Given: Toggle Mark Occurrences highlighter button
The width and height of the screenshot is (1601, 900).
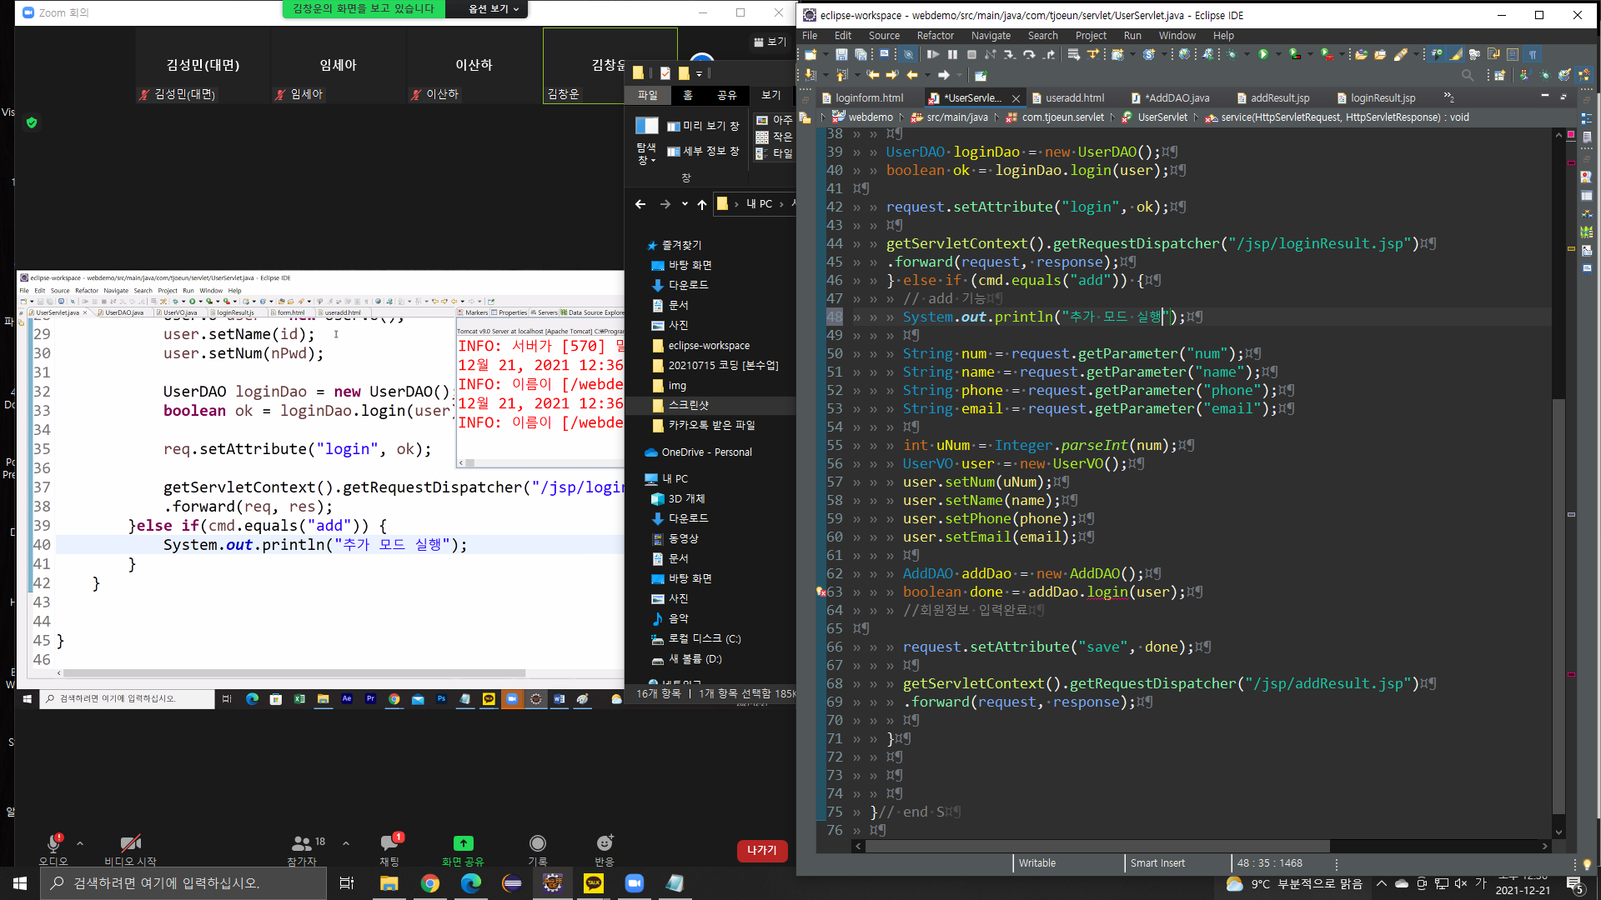Looking at the screenshot, I should [1456, 55].
